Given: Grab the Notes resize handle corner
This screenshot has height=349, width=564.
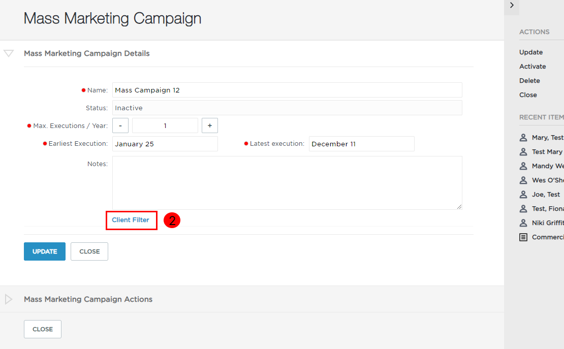Looking at the screenshot, I should pyautogui.click(x=459, y=207).
